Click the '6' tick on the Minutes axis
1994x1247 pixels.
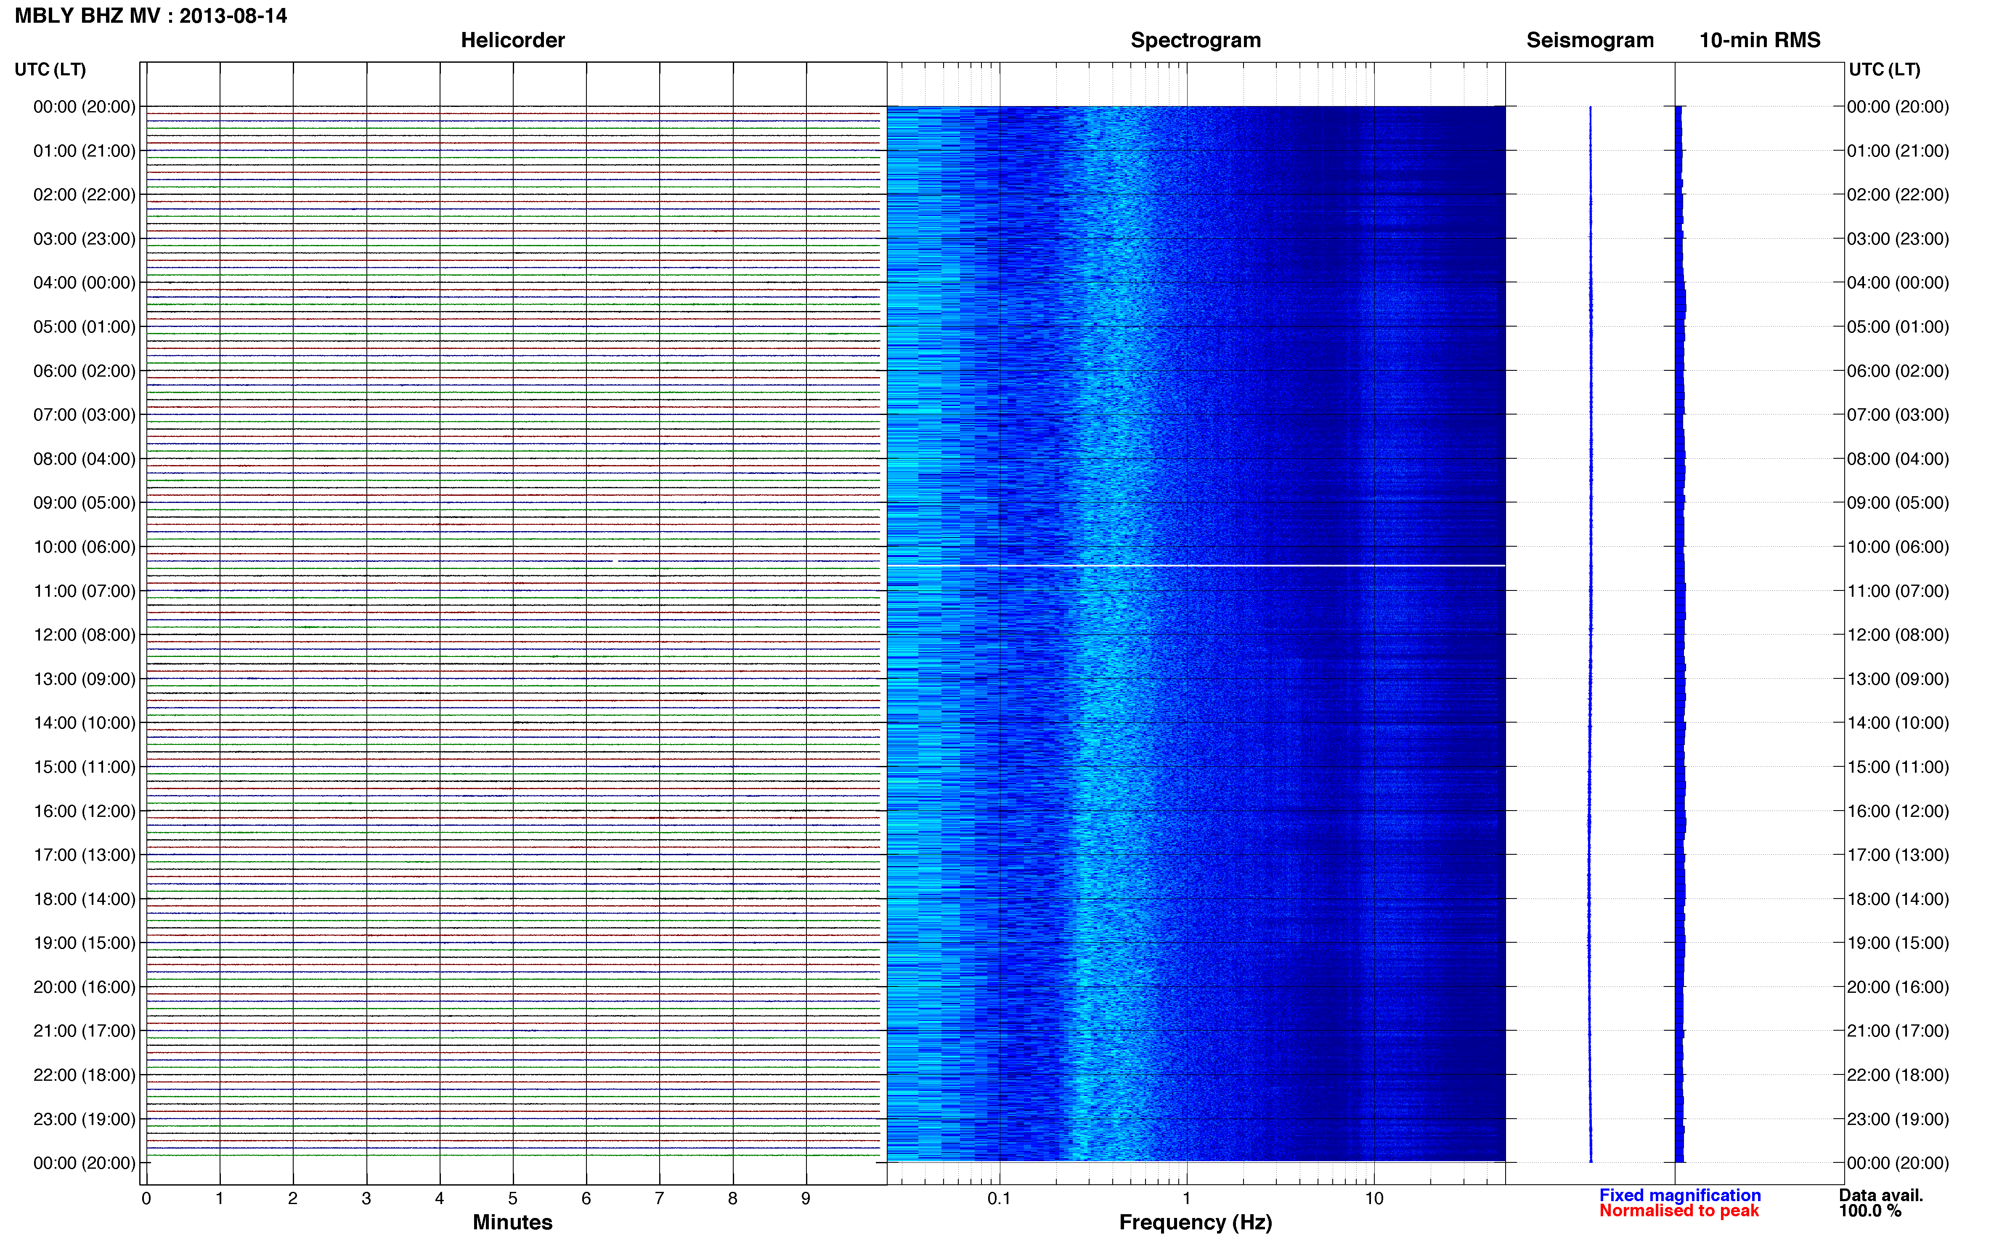(x=586, y=1198)
